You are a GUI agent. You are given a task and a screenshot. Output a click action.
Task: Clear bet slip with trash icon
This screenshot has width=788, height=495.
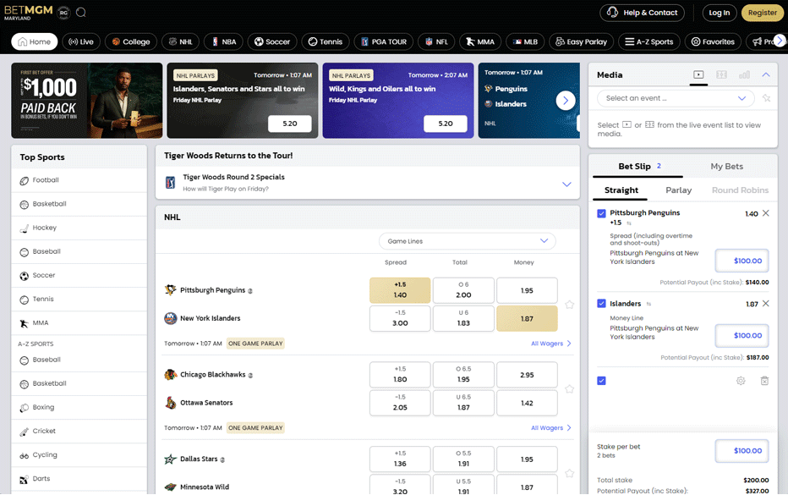(764, 381)
